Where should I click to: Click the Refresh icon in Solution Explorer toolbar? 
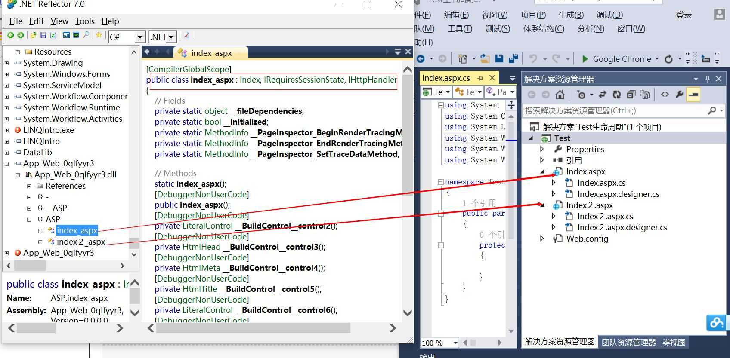tap(617, 95)
